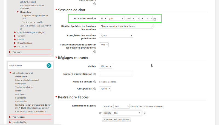The height and width of the screenshot is (125, 219).
Task: Click help icon under sessions précédentes label
Action: pos(95,52)
